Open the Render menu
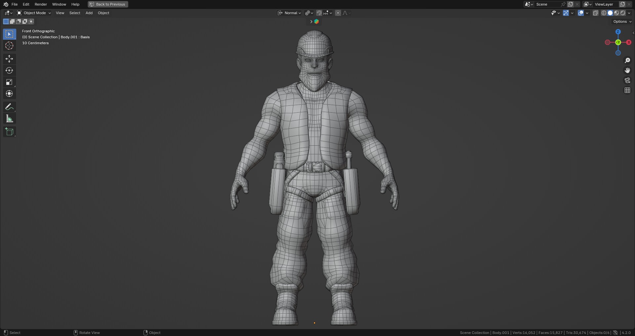Viewport: 635px width, 336px height. (x=41, y=4)
